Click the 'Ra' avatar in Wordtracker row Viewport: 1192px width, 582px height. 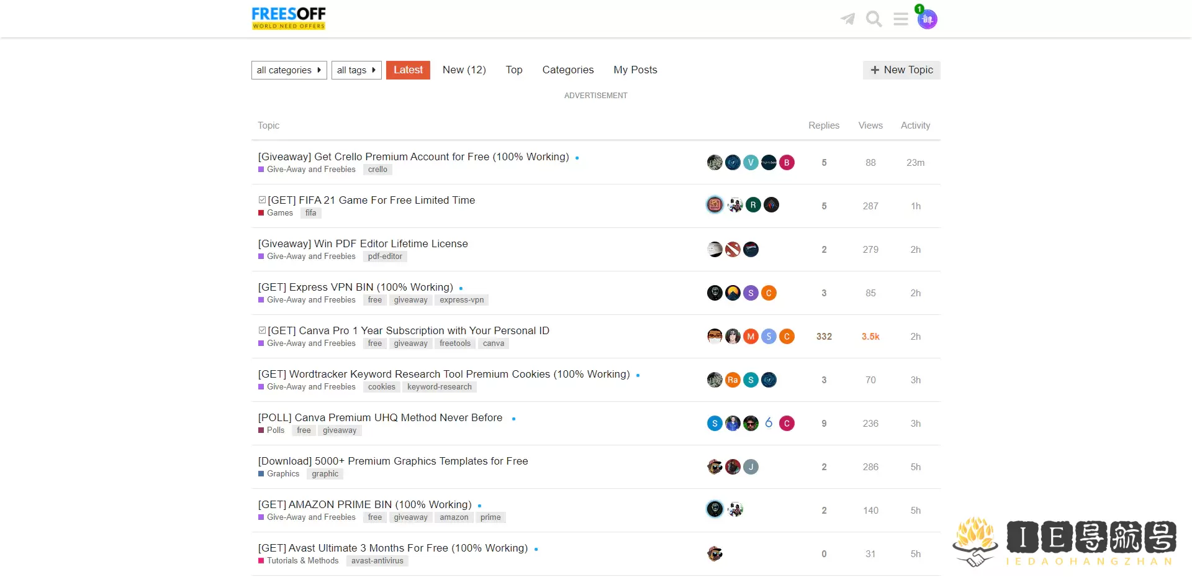click(x=733, y=380)
